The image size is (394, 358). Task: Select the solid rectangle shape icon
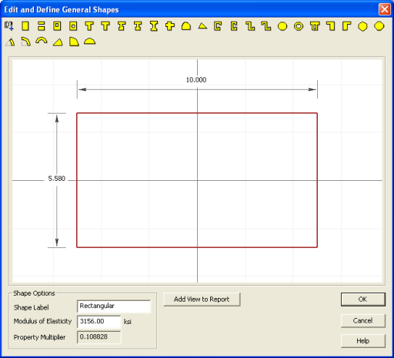[x=25, y=26]
